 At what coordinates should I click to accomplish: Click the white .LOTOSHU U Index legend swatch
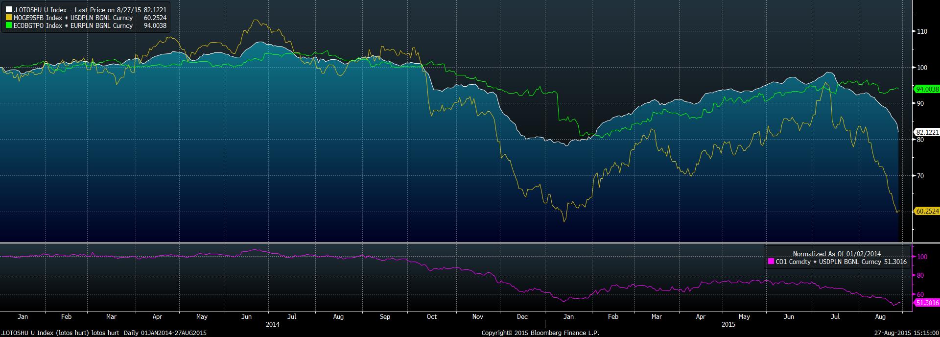[x=8, y=10]
